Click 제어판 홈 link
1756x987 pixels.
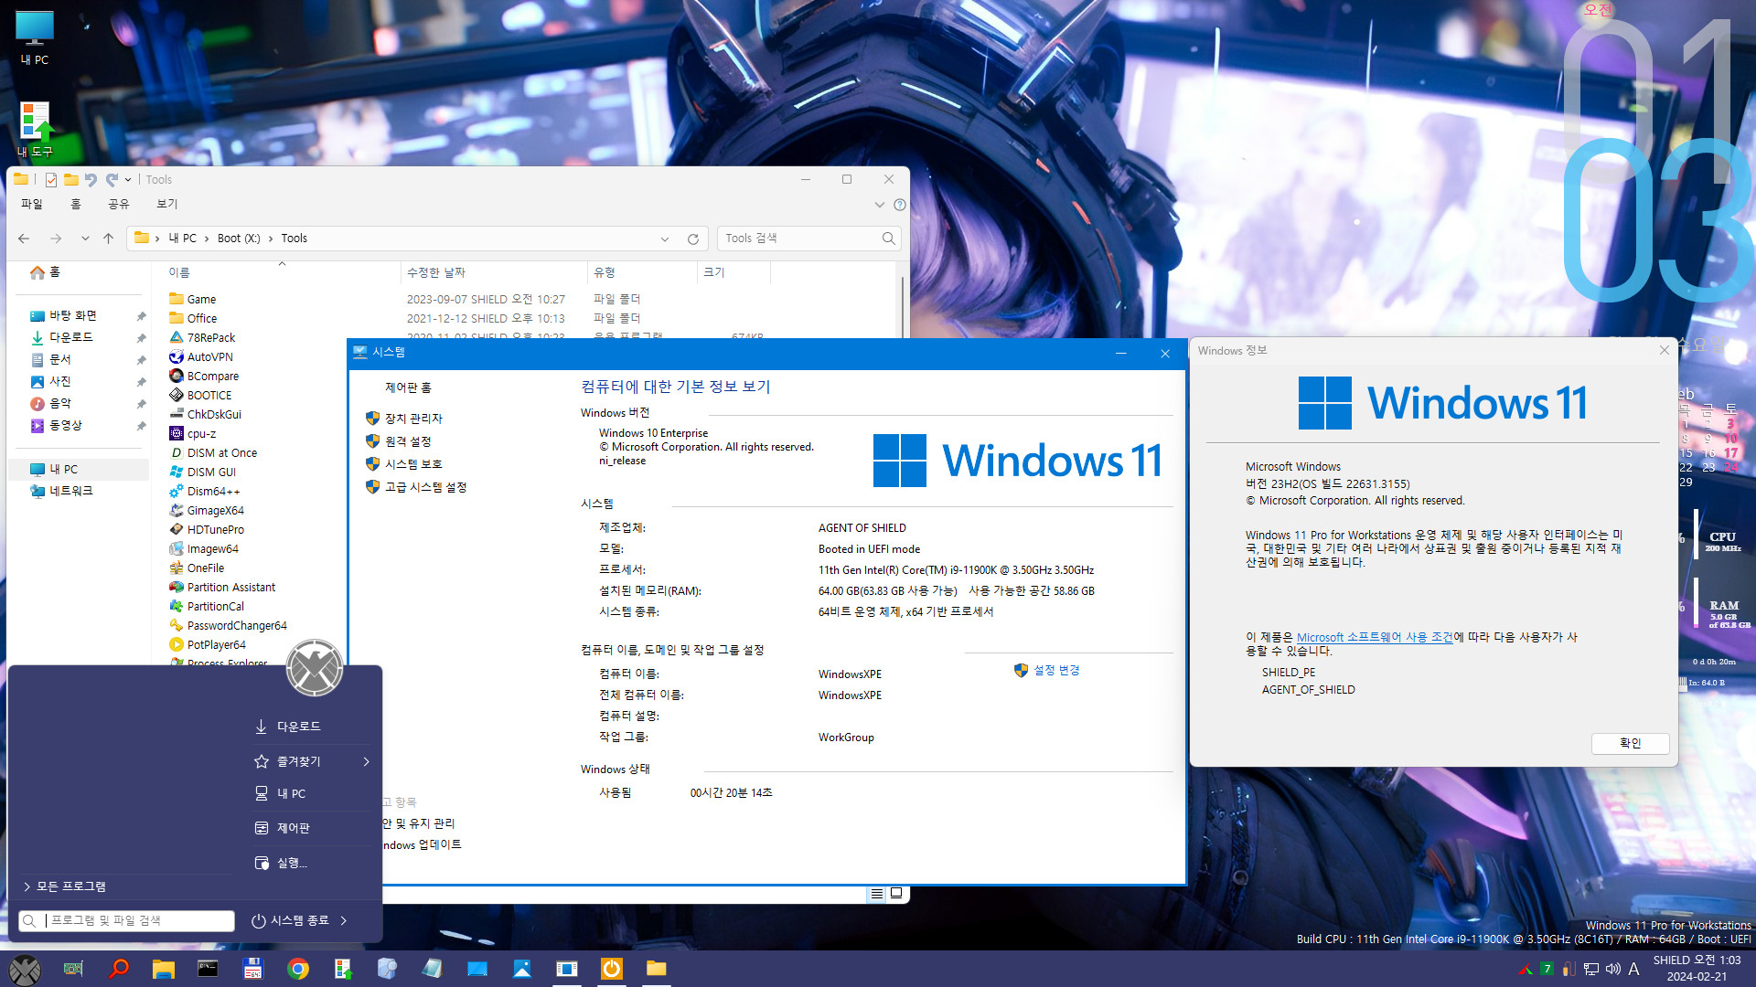click(408, 387)
